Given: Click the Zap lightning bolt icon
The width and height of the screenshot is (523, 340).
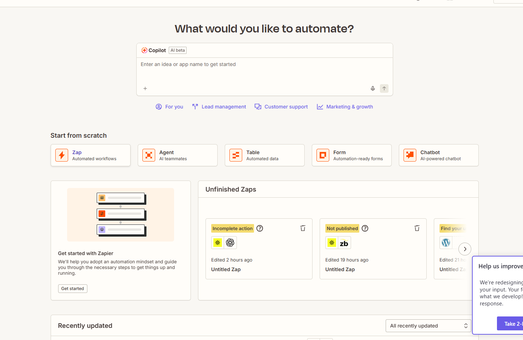Looking at the screenshot, I should point(62,155).
